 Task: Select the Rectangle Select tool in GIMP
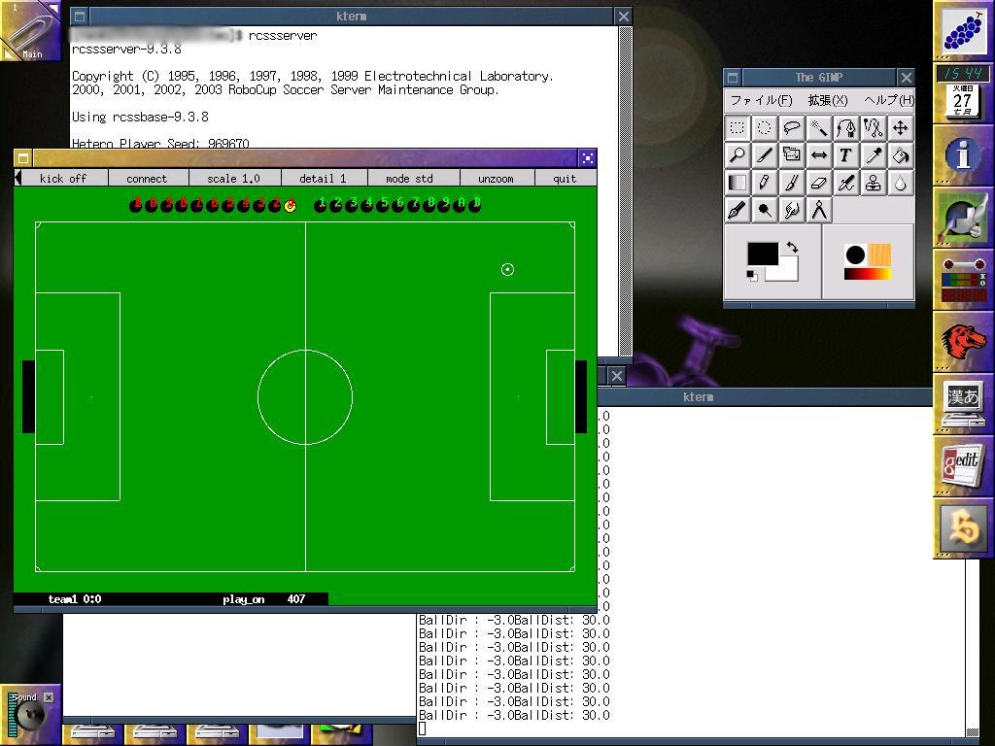point(737,128)
